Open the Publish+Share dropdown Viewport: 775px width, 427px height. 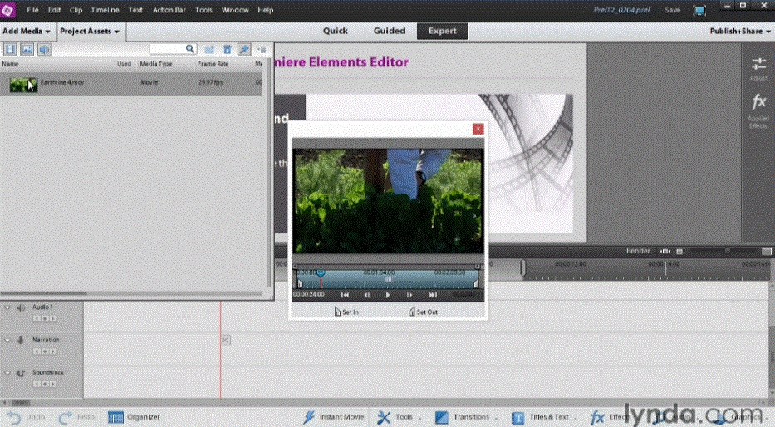(740, 31)
